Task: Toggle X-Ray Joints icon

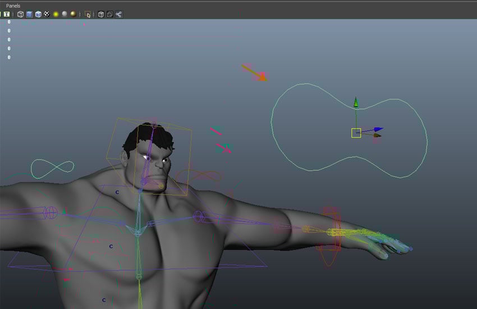Action: [118, 14]
